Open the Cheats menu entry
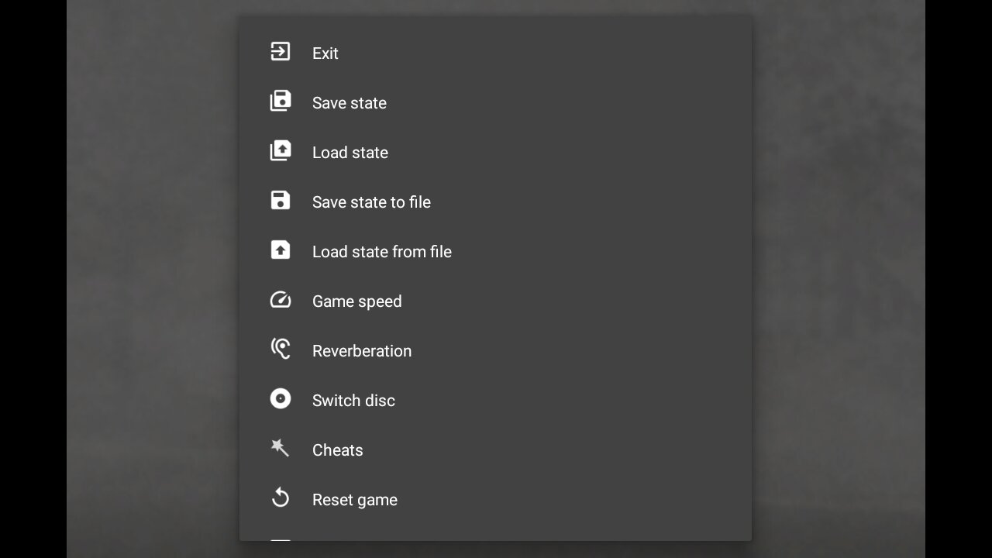The width and height of the screenshot is (992, 558). pyautogui.click(x=337, y=450)
